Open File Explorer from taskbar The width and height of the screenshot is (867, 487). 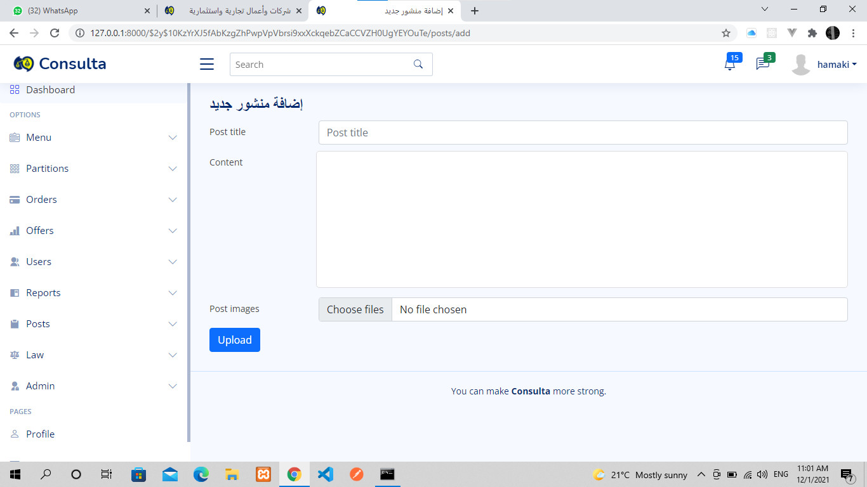point(232,474)
